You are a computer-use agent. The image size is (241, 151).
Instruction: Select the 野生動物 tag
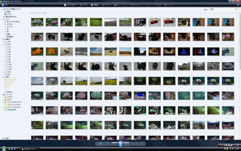[10, 37]
